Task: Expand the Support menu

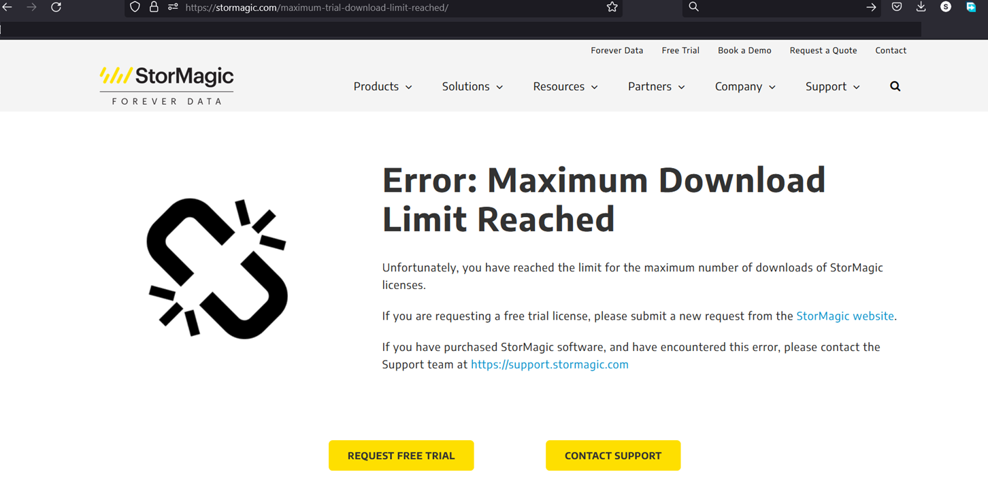Action: 833,86
